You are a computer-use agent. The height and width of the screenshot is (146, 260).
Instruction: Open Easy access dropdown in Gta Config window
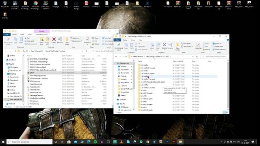(x=187, y=47)
